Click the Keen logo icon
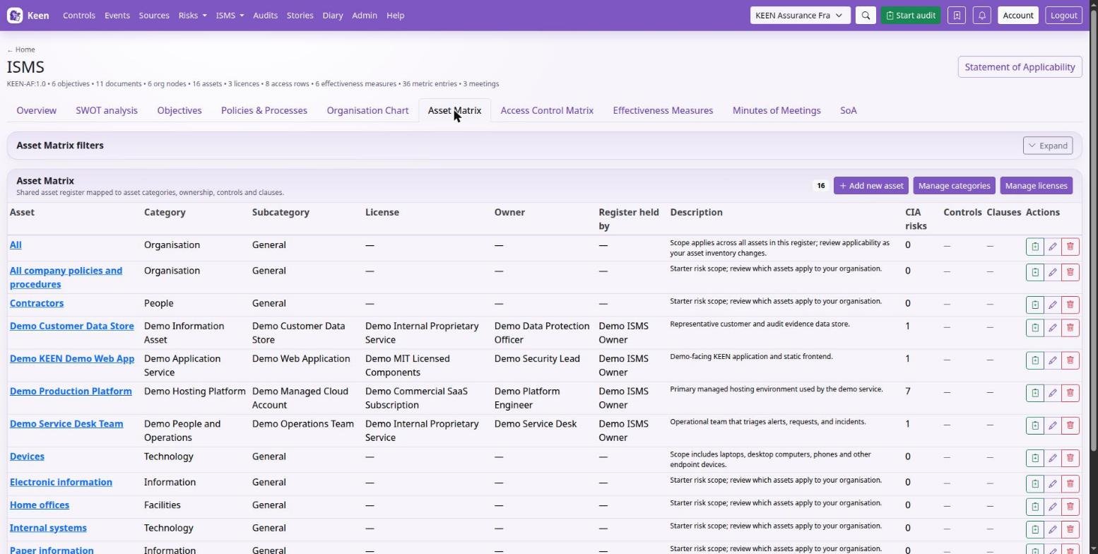 tap(15, 16)
